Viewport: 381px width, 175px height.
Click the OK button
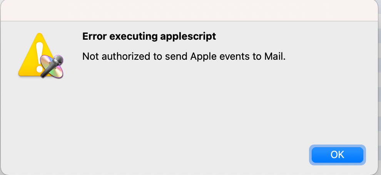pos(337,155)
